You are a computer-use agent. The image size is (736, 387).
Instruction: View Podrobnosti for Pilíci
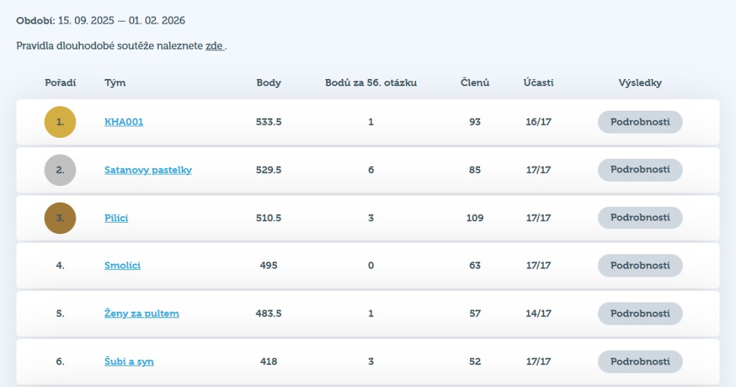(x=640, y=218)
